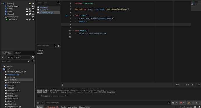201x108 pixels.
Task: Toggle the output grouping icon beside Clear
Action: pos(43,103)
